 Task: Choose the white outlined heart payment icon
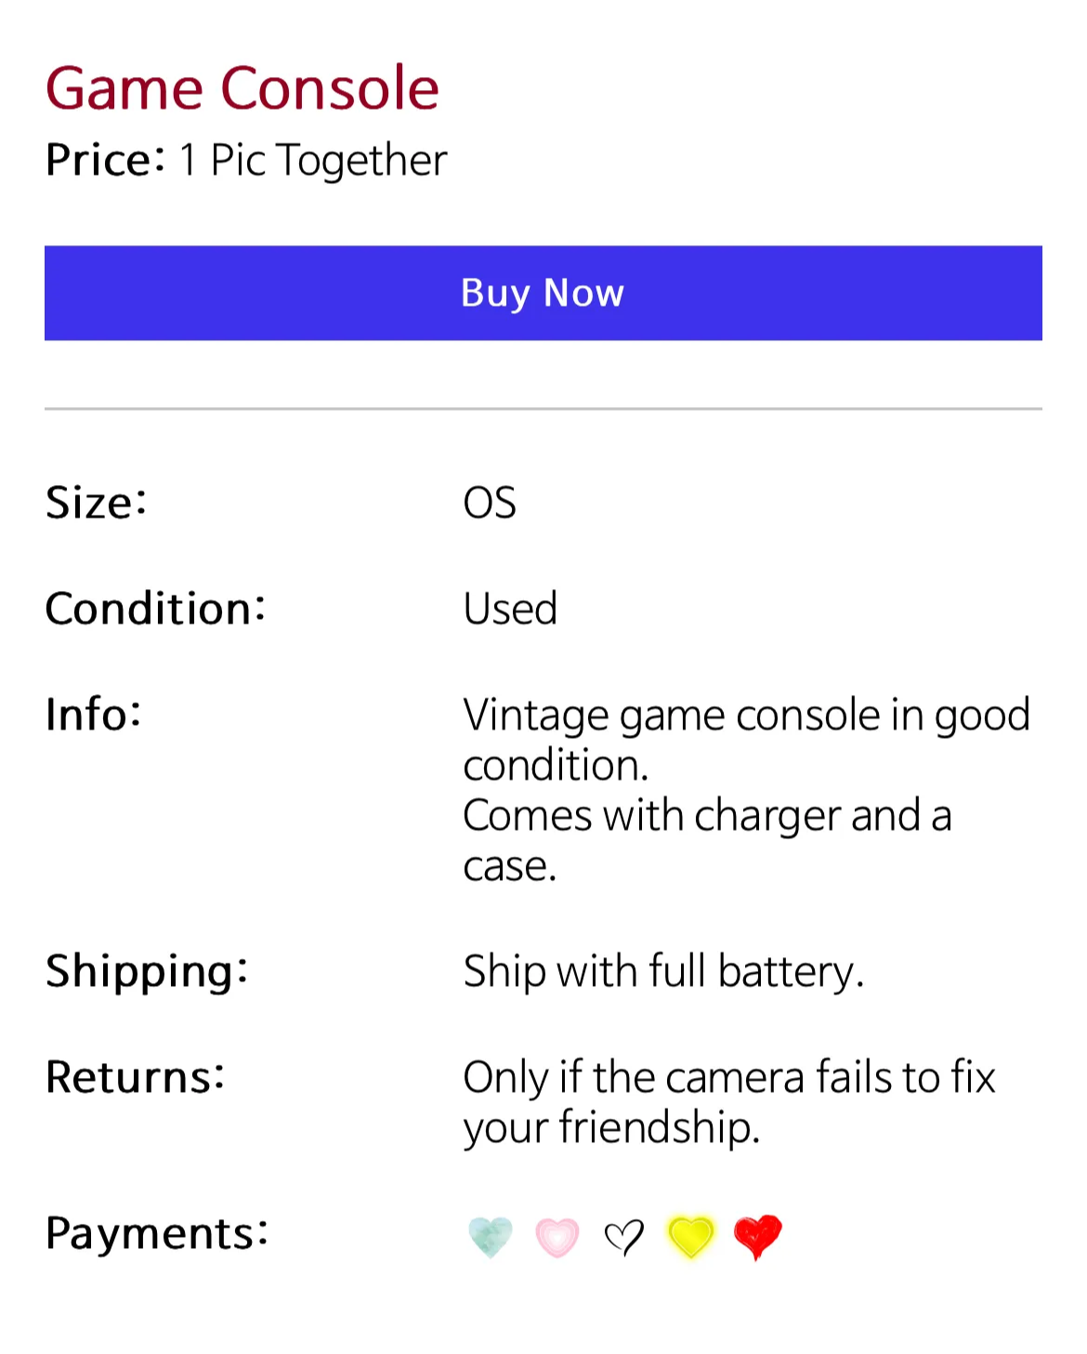click(x=623, y=1237)
